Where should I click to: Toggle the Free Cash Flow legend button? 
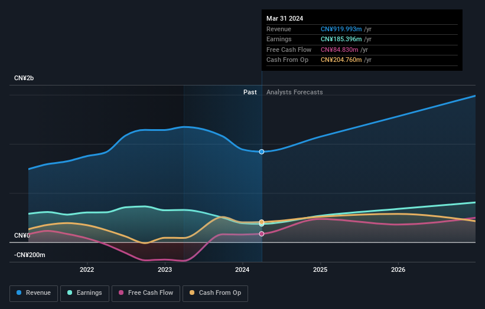[x=146, y=293]
